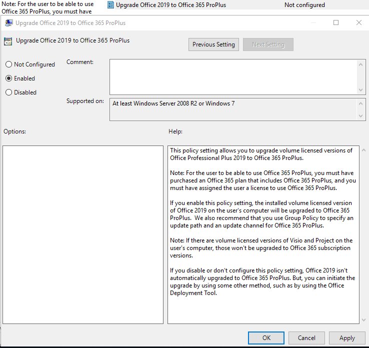The image size is (369, 348).
Task: Click the Supported on scroll-up arrow
Action: click(x=361, y=103)
